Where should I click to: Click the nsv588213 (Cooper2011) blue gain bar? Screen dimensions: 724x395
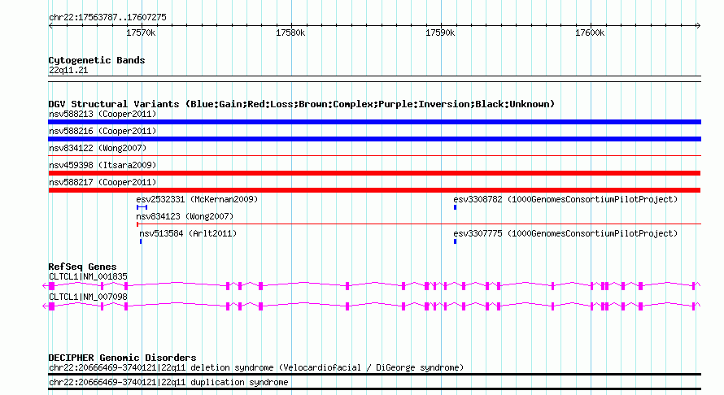click(x=374, y=122)
